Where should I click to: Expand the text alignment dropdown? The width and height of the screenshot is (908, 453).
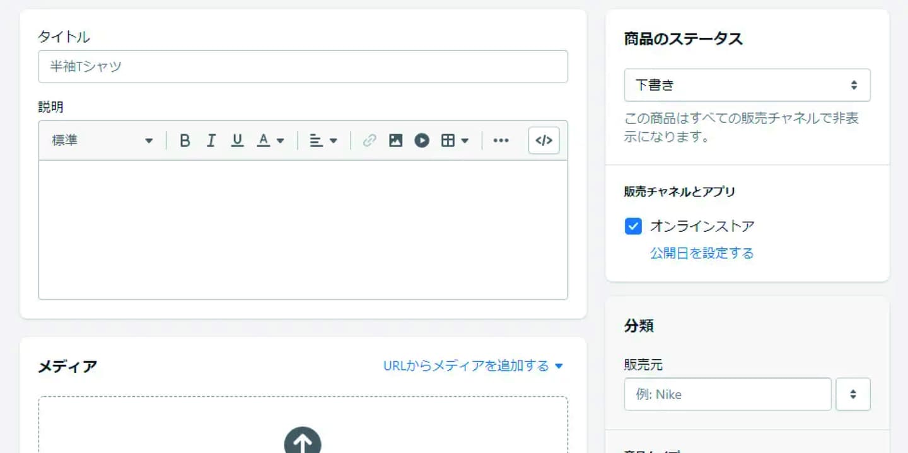click(323, 140)
